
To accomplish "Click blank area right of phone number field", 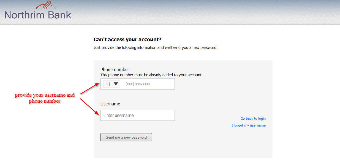I will tap(220, 84).
